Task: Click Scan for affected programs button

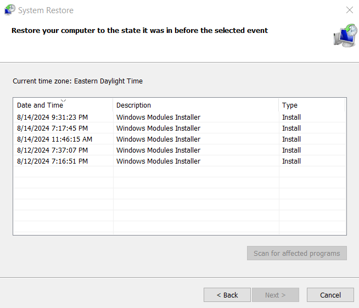Action: click(x=297, y=253)
